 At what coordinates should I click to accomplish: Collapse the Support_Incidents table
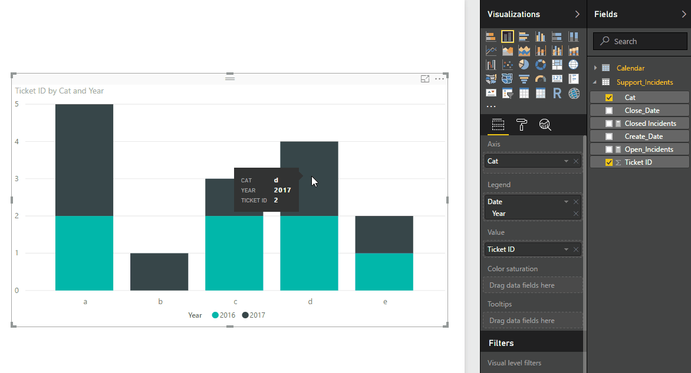click(x=595, y=82)
